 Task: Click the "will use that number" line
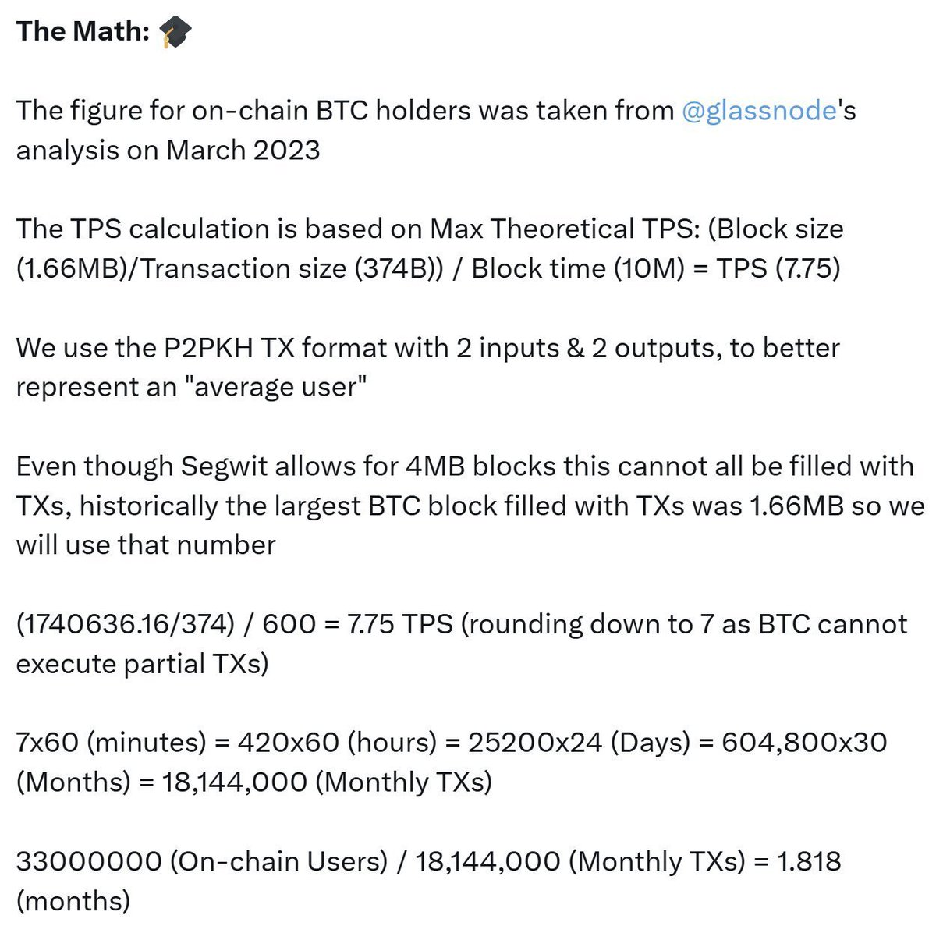[x=146, y=545]
